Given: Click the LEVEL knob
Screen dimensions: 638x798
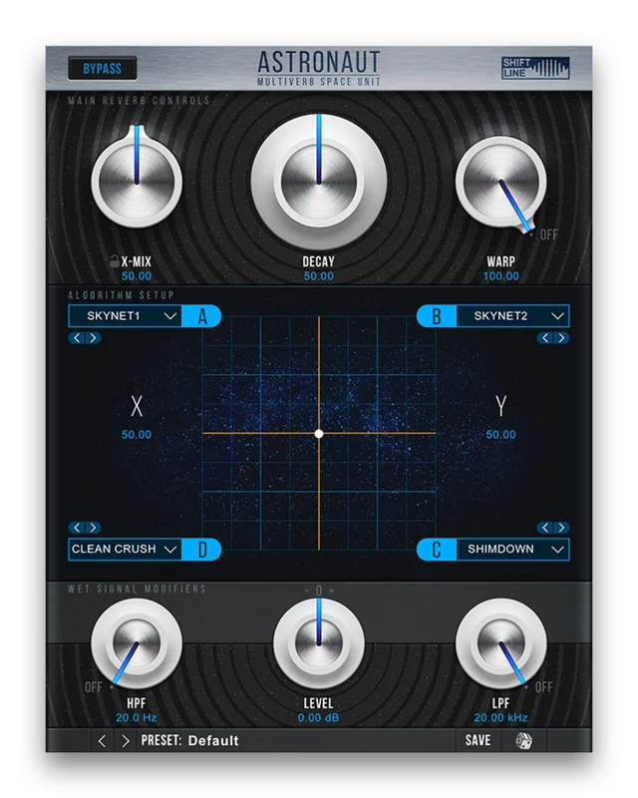Looking at the screenshot, I should pyautogui.click(x=319, y=643).
